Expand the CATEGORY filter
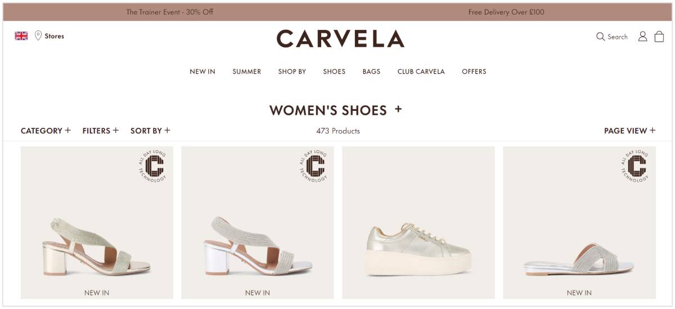Image resolution: width=675 pixels, height=309 pixels. (46, 131)
